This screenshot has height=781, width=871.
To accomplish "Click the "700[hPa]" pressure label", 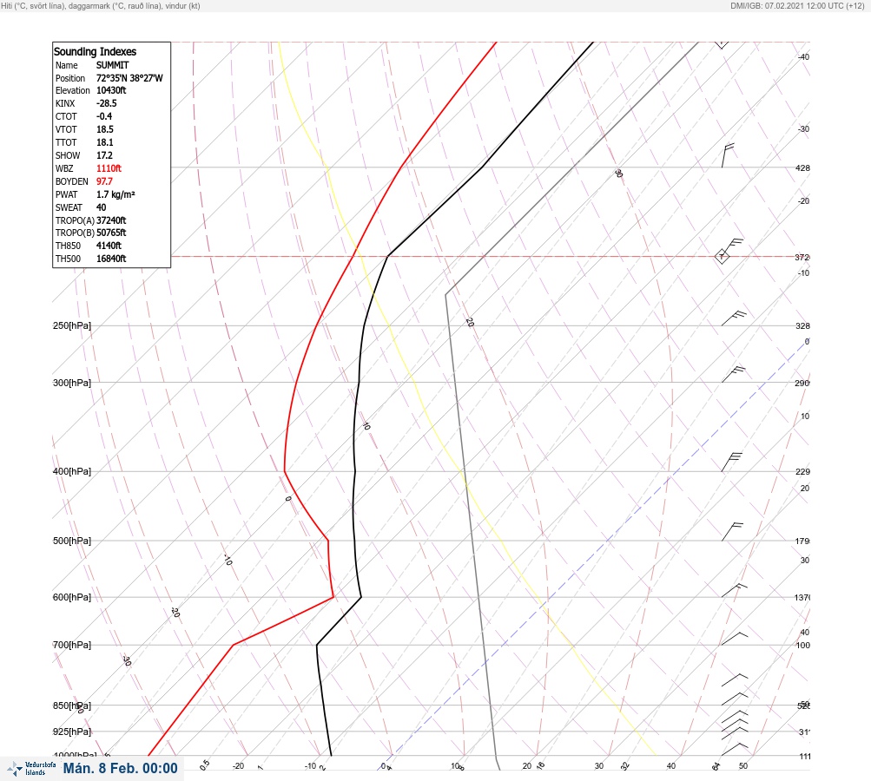I will pyautogui.click(x=72, y=645).
